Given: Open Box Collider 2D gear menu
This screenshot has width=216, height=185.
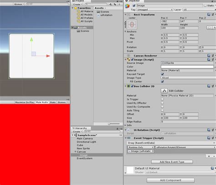Looking at the screenshot, I should click(x=213, y=86).
